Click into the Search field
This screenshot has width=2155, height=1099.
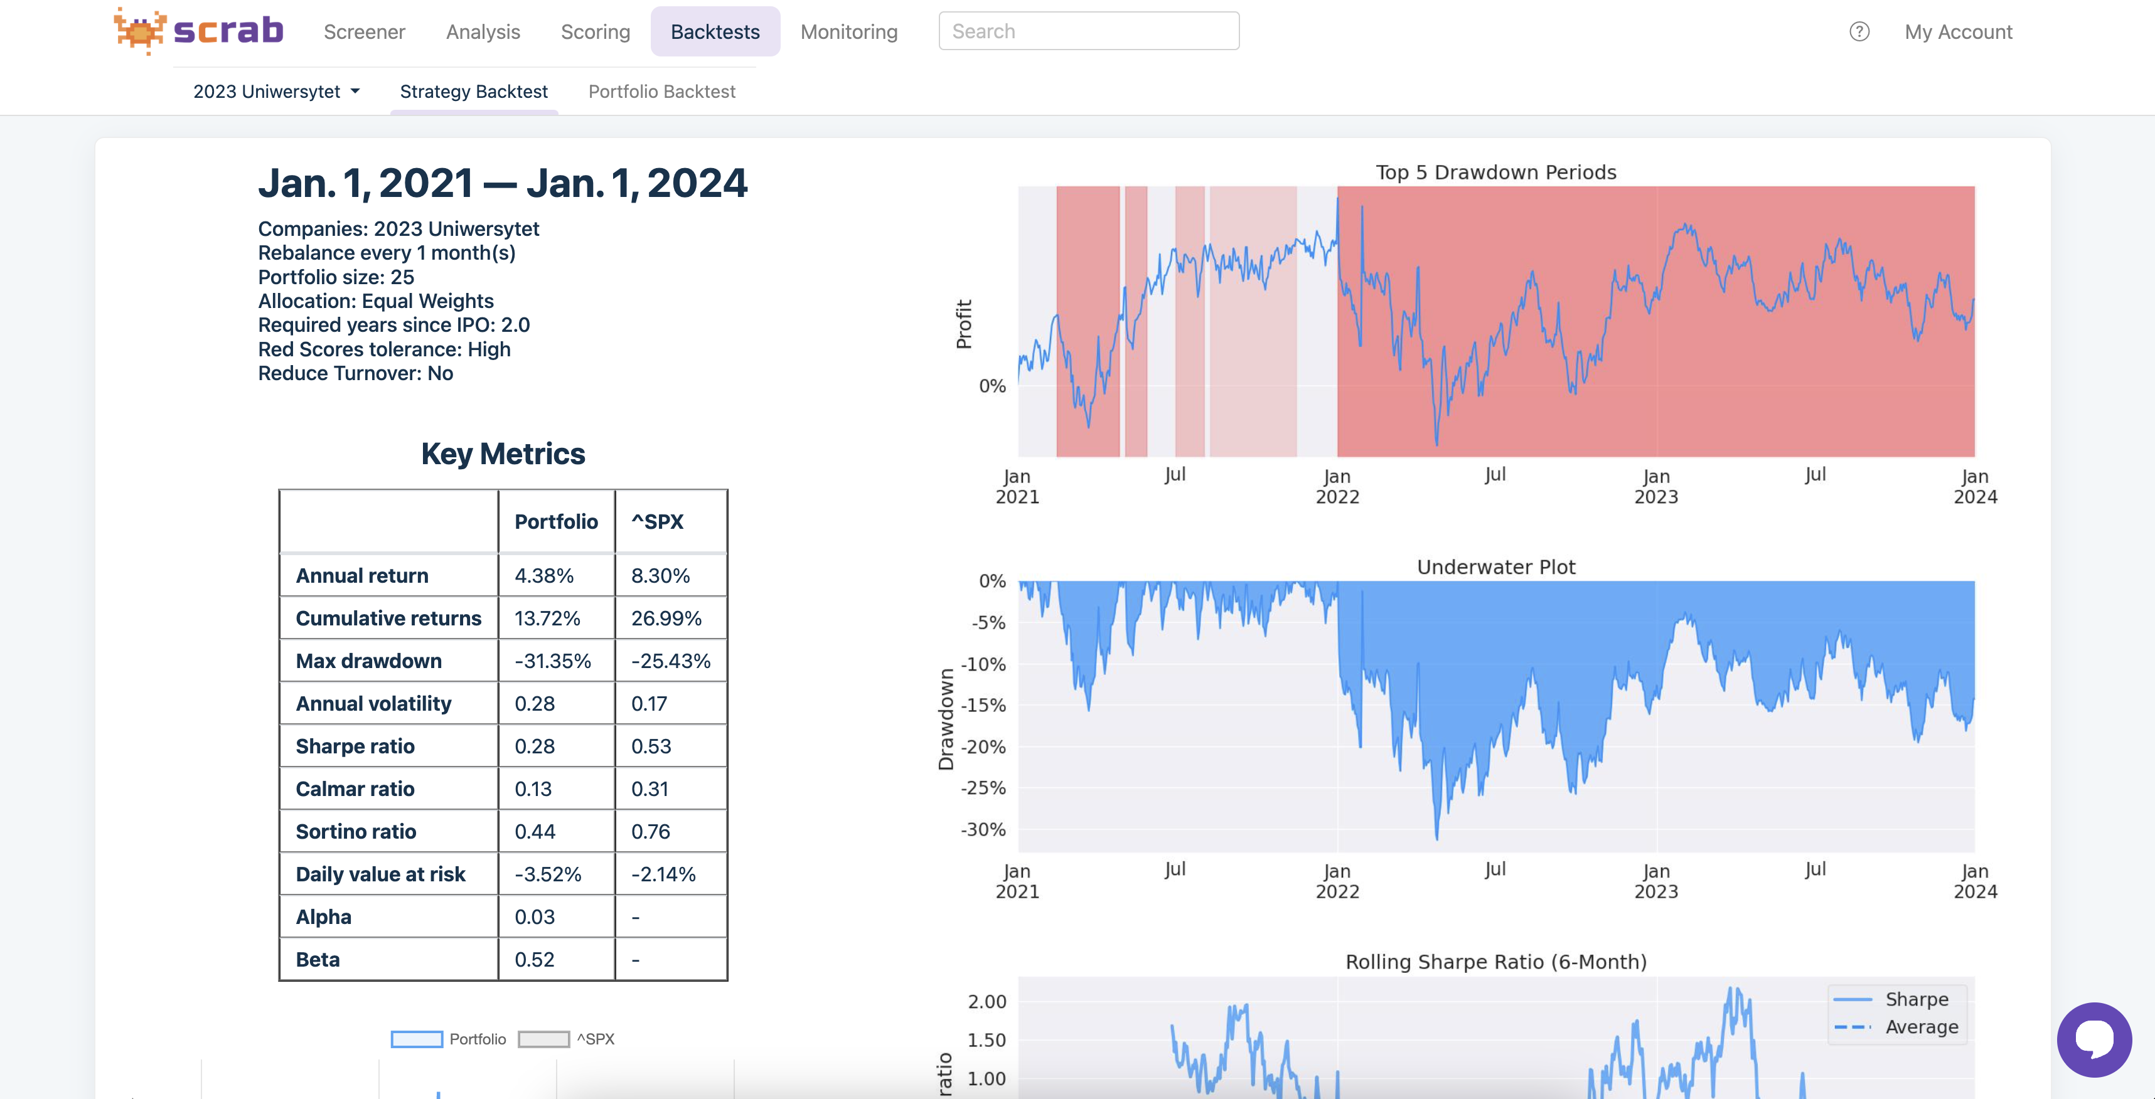[x=1088, y=31]
